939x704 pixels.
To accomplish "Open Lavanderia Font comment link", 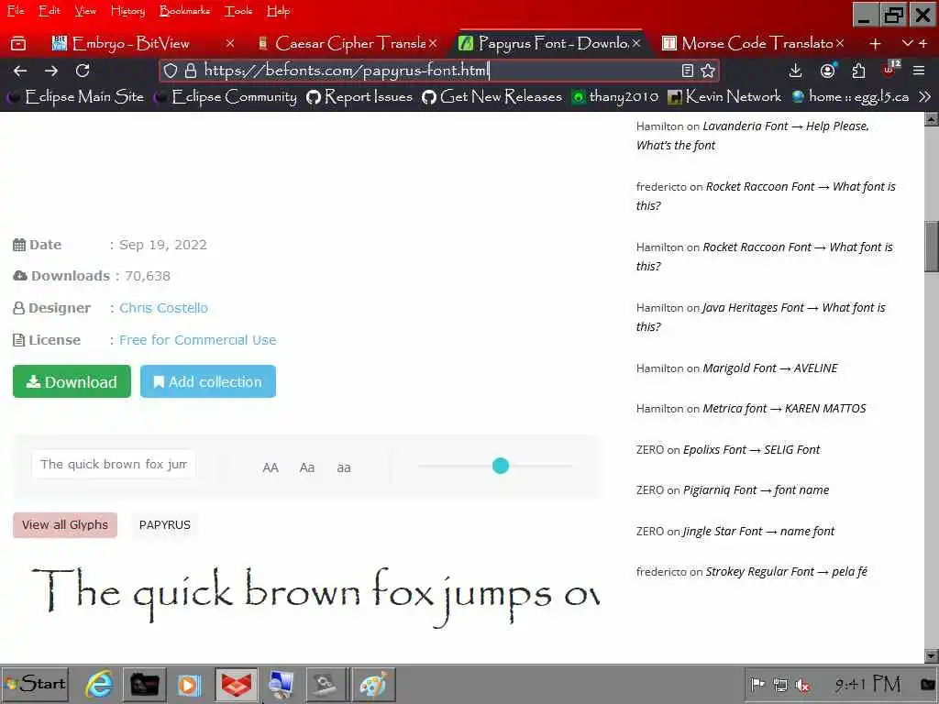I will tap(752, 136).
